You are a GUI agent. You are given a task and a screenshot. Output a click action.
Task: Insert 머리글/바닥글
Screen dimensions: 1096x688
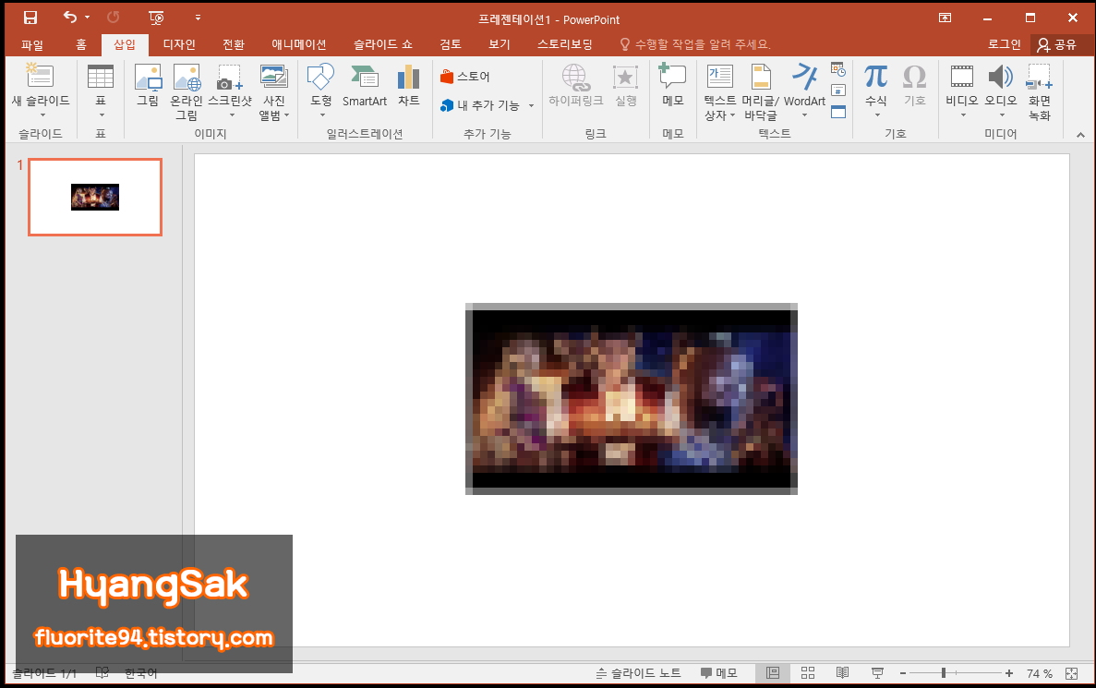tap(760, 91)
